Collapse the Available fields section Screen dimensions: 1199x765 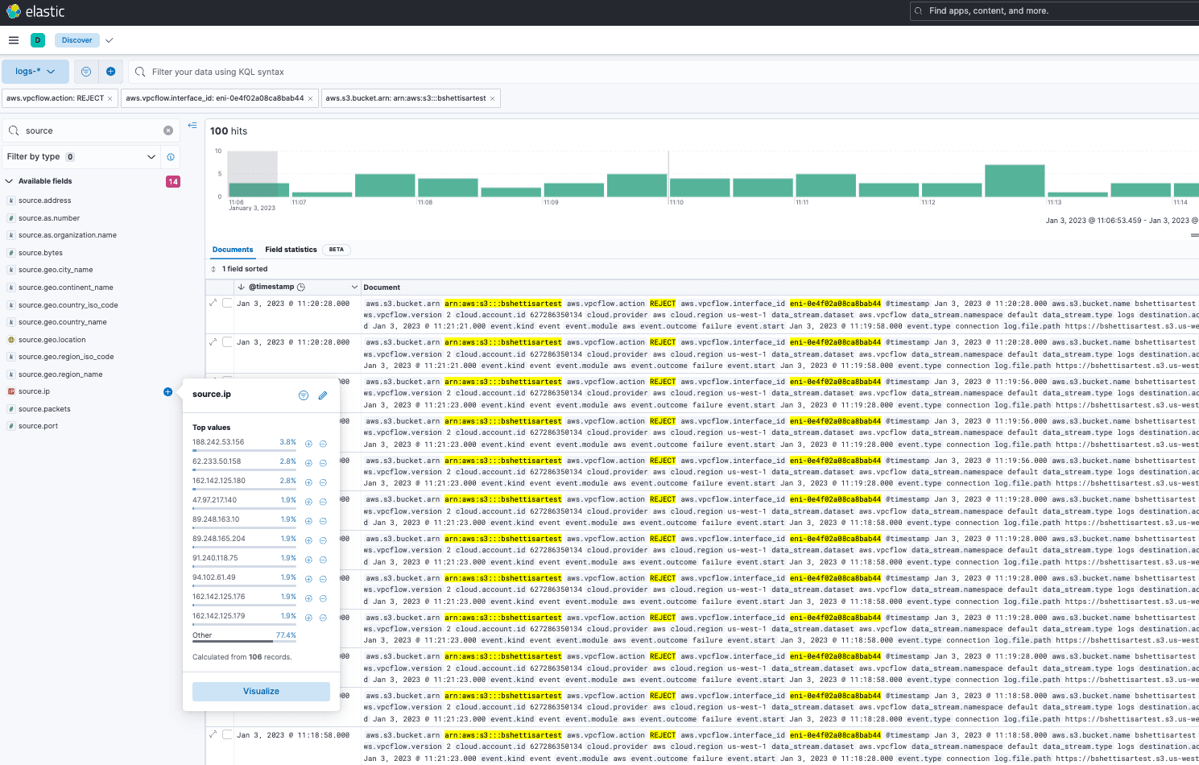click(x=10, y=181)
